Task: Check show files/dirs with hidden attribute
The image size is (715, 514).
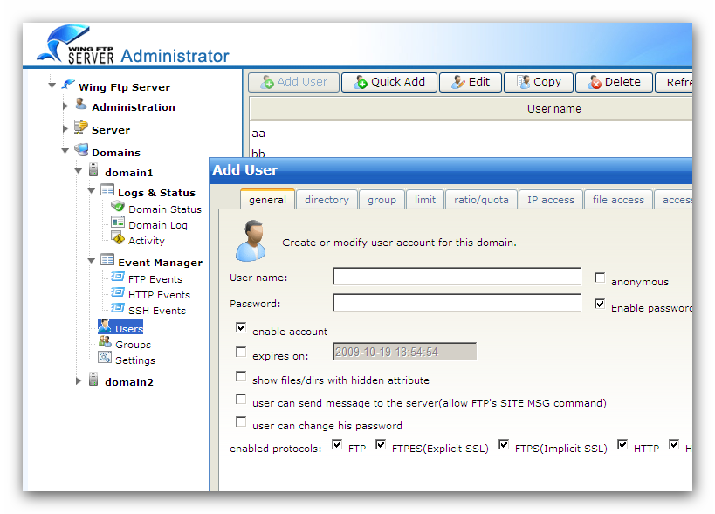Action: click(x=241, y=376)
